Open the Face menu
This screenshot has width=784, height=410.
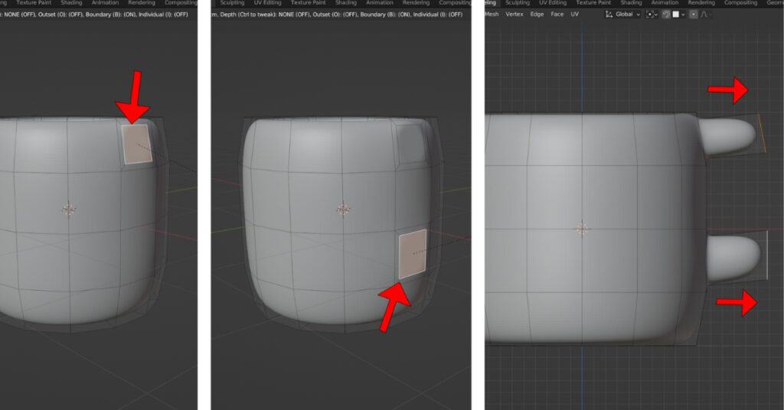(x=557, y=15)
